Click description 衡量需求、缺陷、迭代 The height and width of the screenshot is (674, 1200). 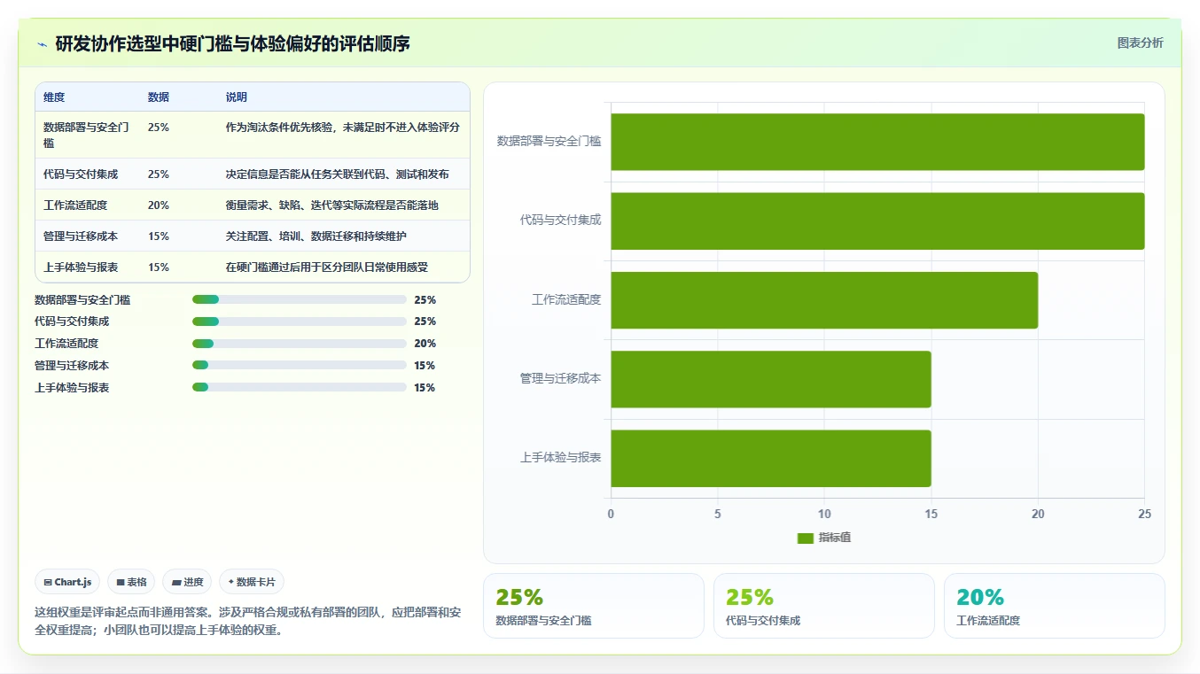click(x=332, y=205)
